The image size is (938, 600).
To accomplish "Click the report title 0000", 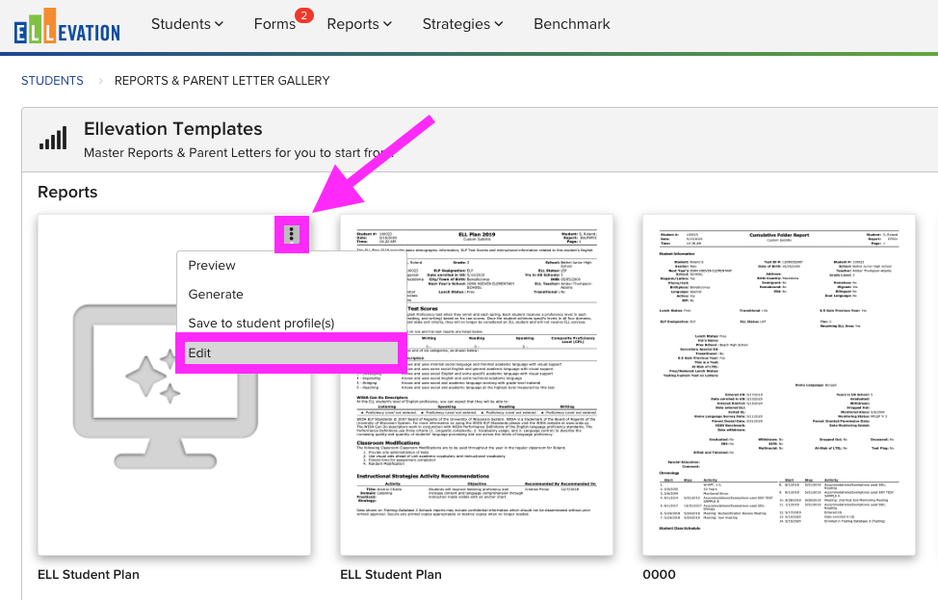I will (660, 574).
